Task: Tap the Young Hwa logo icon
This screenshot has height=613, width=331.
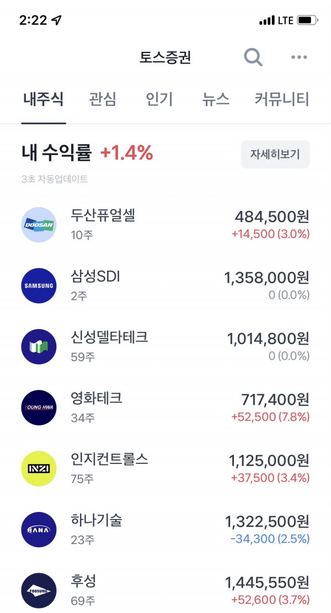Action: (39, 408)
